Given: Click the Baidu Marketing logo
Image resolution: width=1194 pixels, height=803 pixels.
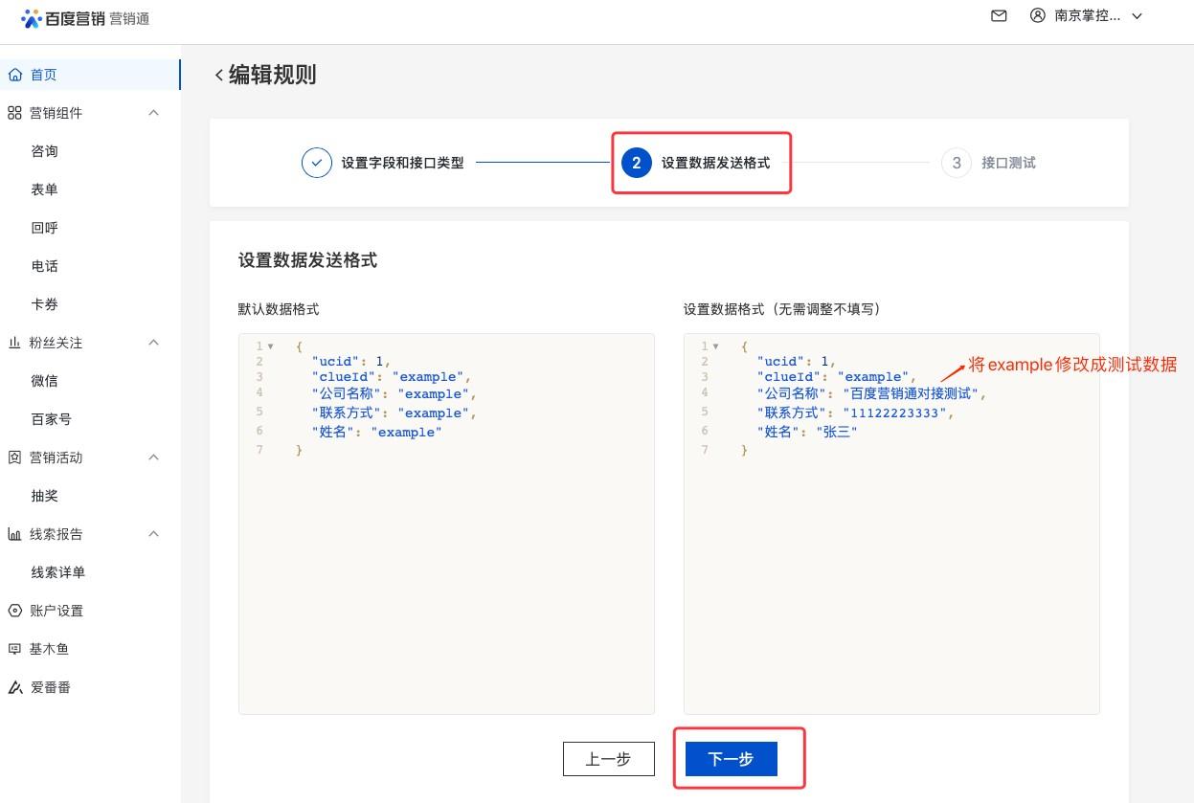Looking at the screenshot, I should [84, 18].
